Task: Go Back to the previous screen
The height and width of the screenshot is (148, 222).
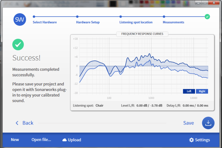Action: [28, 123]
